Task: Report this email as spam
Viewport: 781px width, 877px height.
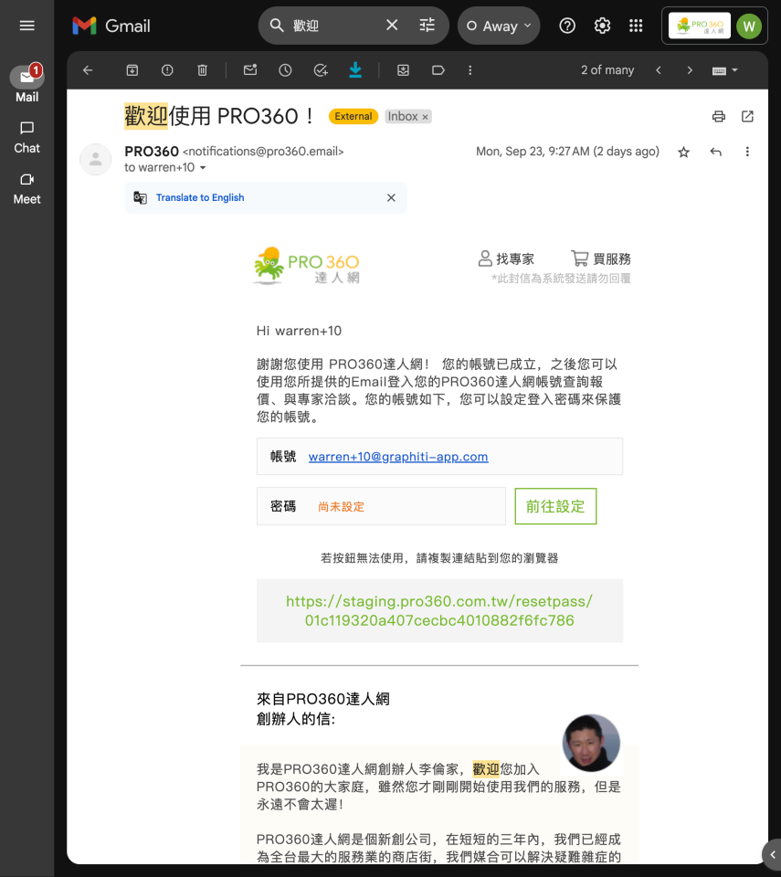Action: (167, 70)
